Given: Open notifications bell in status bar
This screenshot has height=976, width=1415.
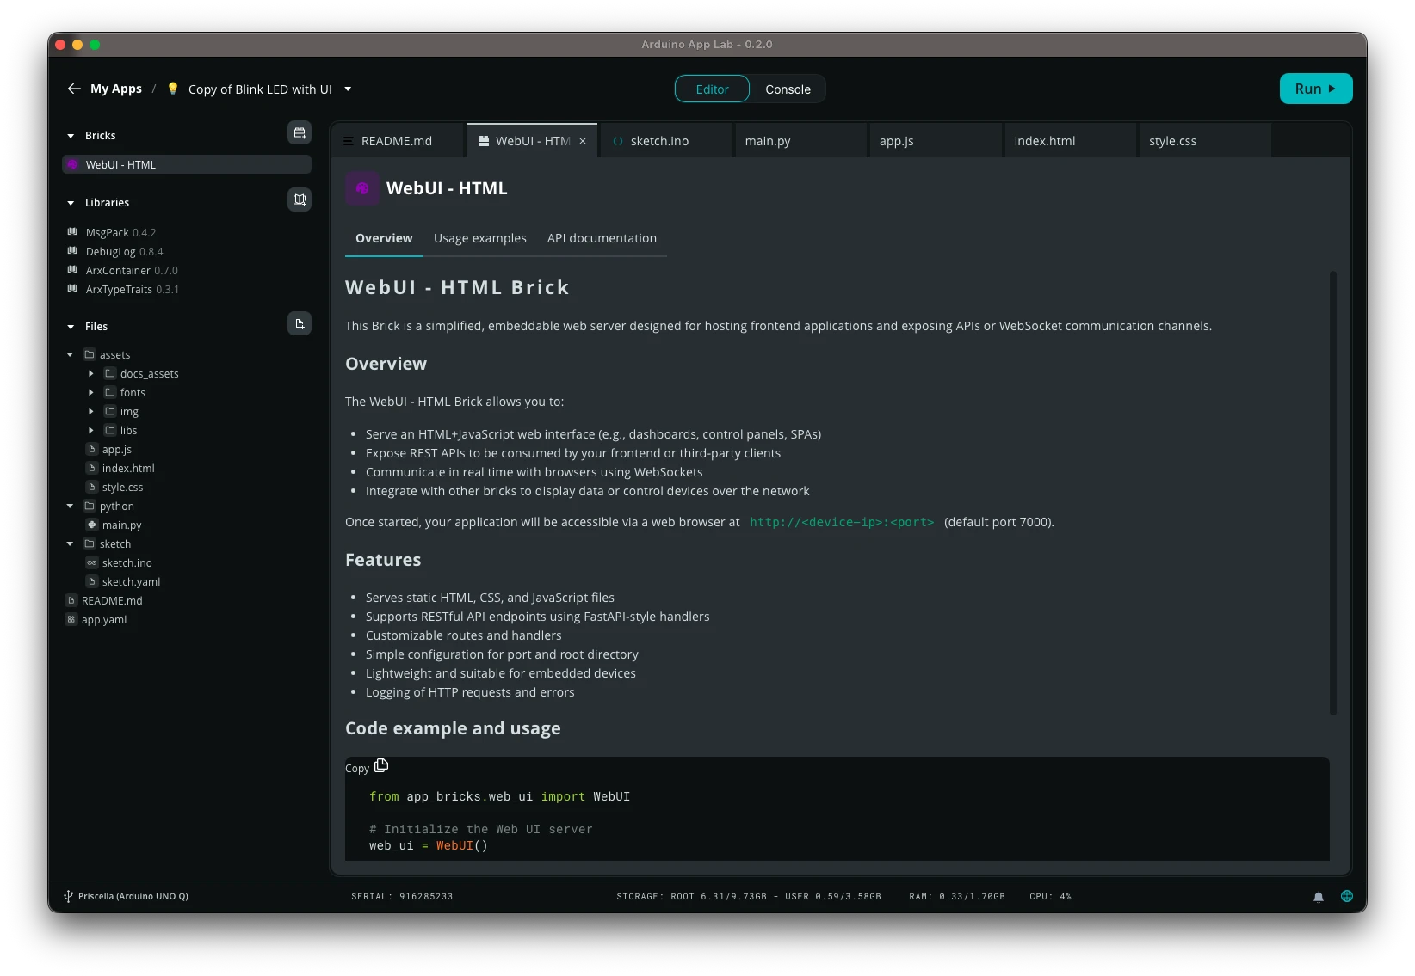Looking at the screenshot, I should pos(1318,897).
